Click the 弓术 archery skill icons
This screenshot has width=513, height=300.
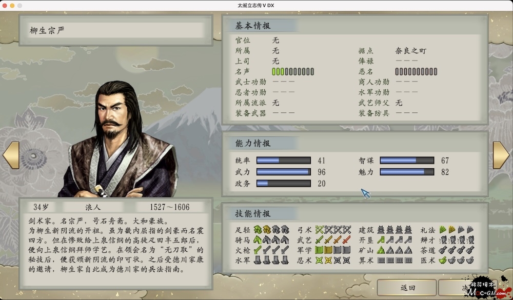(333, 230)
